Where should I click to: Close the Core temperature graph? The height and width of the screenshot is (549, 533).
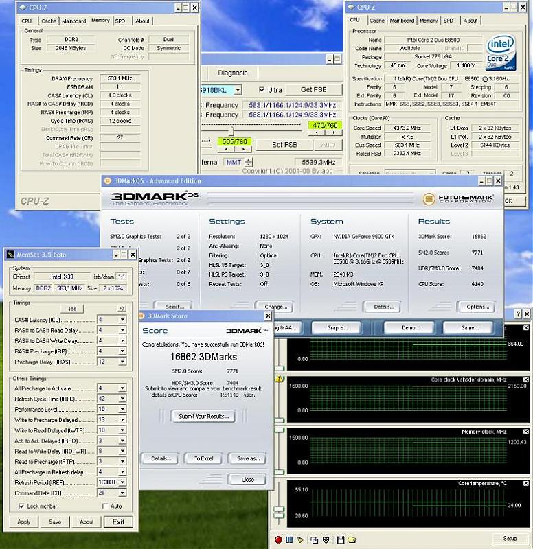(x=525, y=484)
